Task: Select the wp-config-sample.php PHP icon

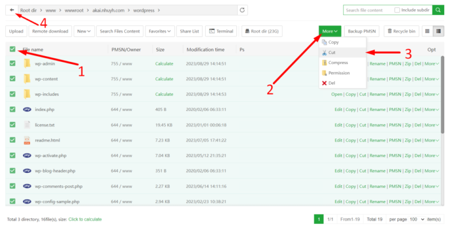Action: [x=27, y=202]
